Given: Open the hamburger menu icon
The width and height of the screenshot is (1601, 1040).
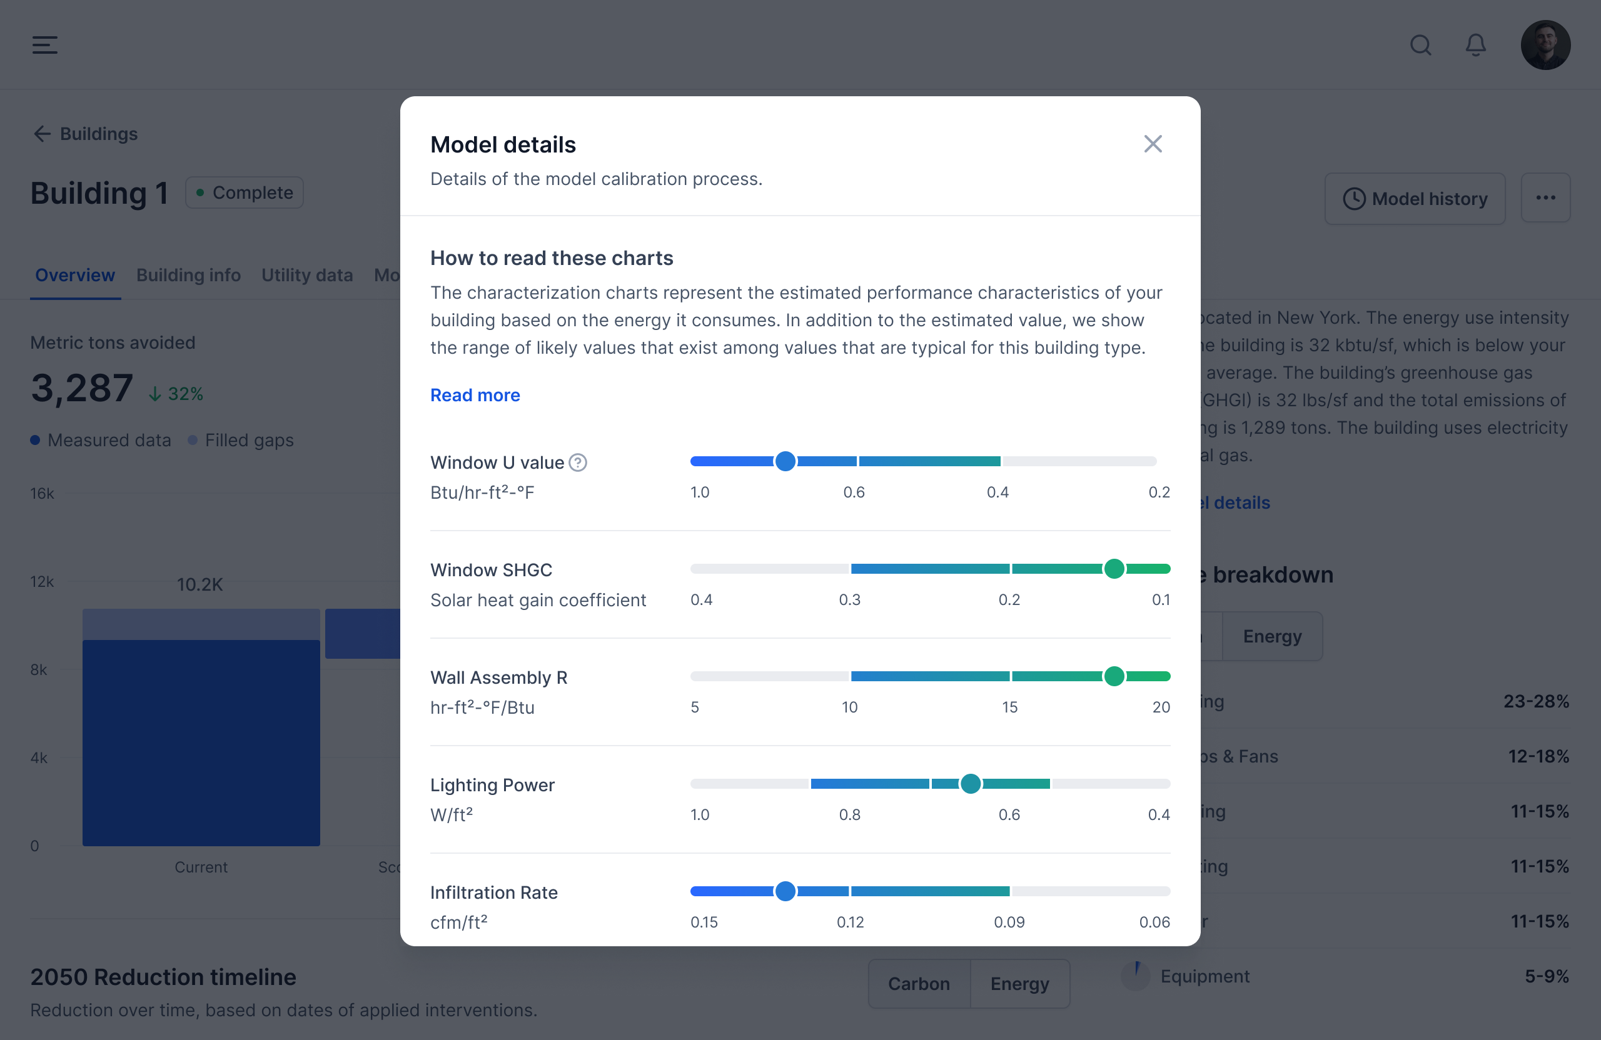Looking at the screenshot, I should click(x=44, y=45).
